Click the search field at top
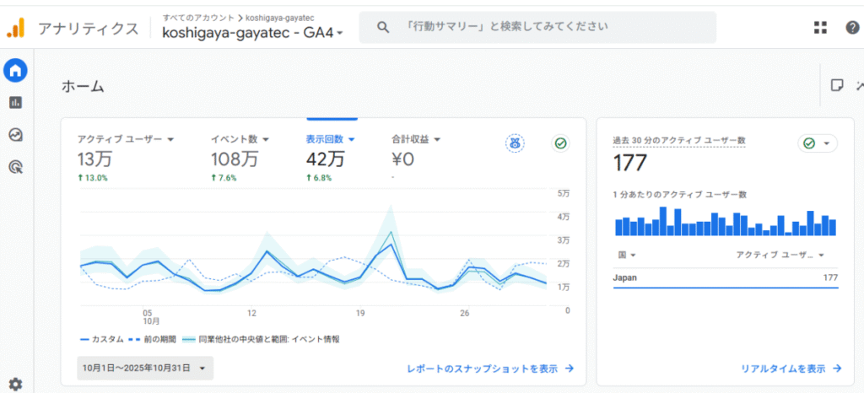The width and height of the screenshot is (864, 393). coord(537,27)
